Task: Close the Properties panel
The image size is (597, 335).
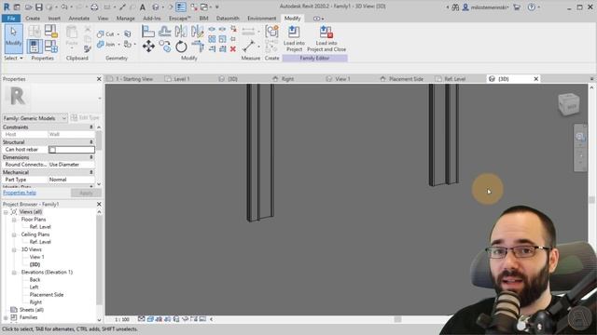Action: point(99,79)
